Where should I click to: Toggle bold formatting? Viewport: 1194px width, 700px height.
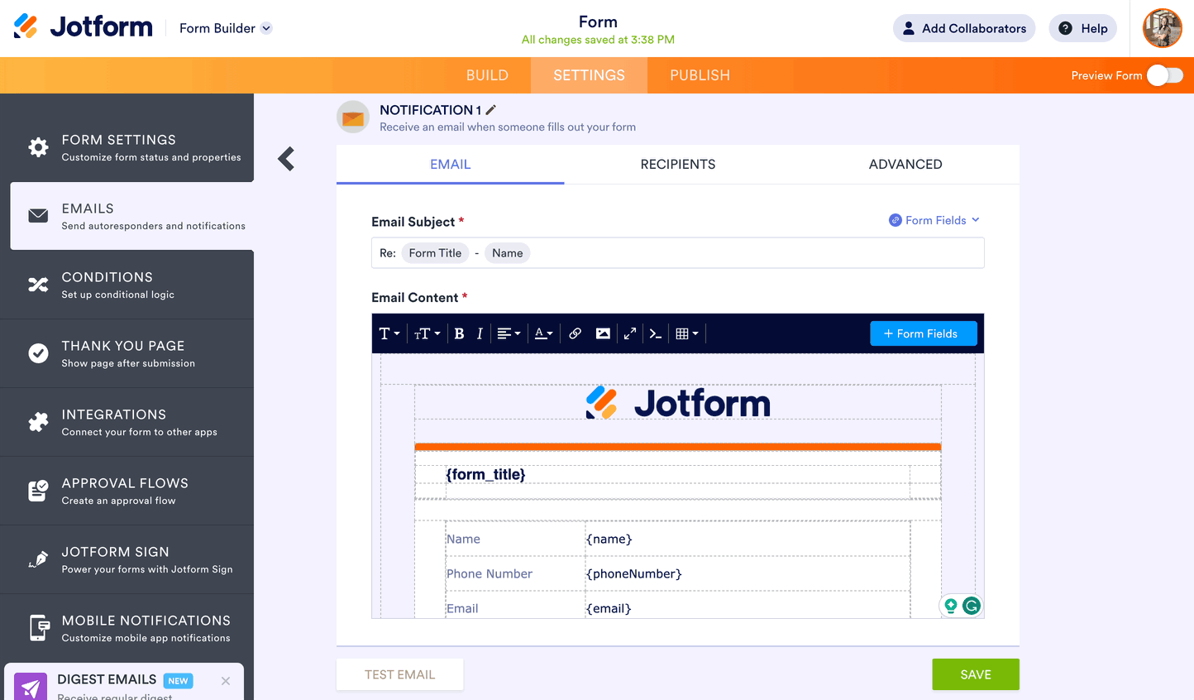pos(459,333)
